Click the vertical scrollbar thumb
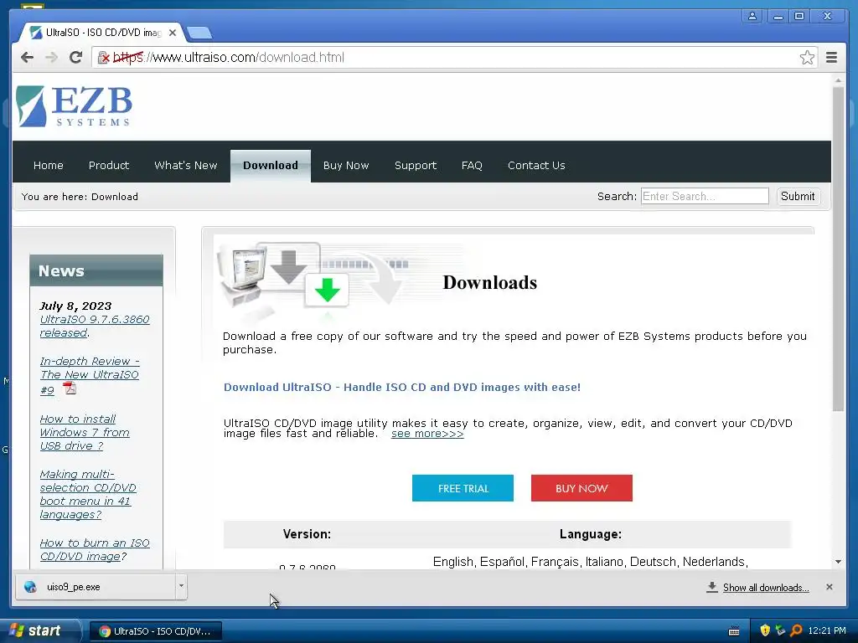The image size is (858, 643). coord(838,249)
